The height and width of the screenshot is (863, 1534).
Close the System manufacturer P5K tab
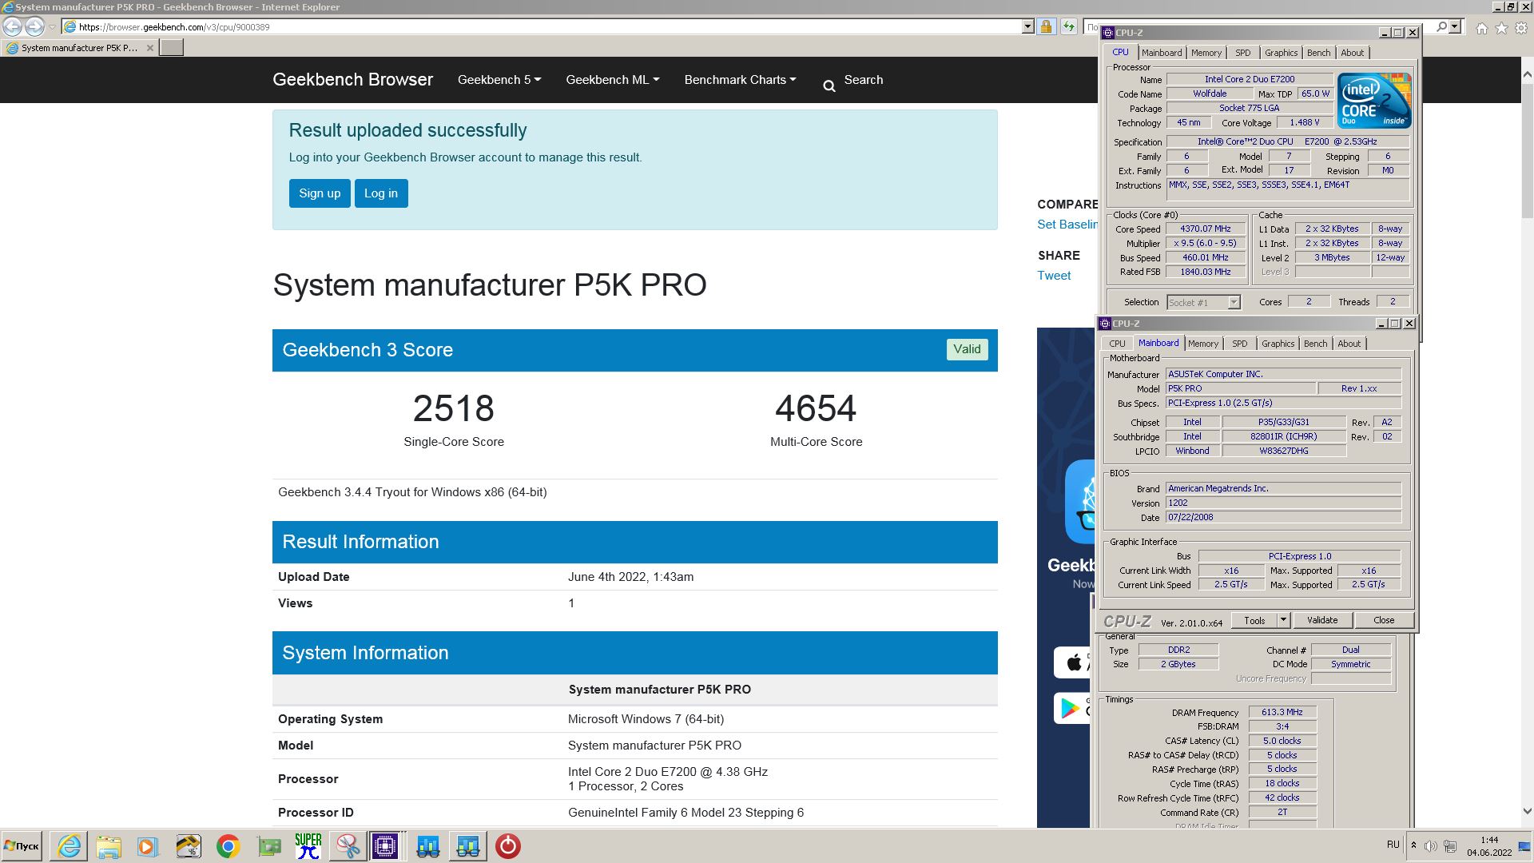coord(149,48)
